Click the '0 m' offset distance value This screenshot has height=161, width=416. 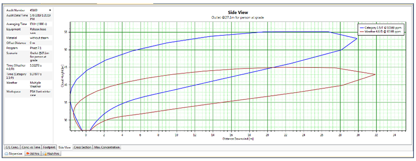coord(32,43)
